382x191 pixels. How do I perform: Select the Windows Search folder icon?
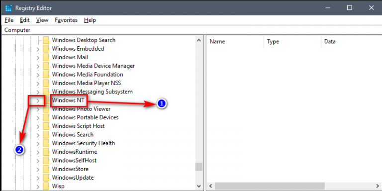[x=46, y=135]
